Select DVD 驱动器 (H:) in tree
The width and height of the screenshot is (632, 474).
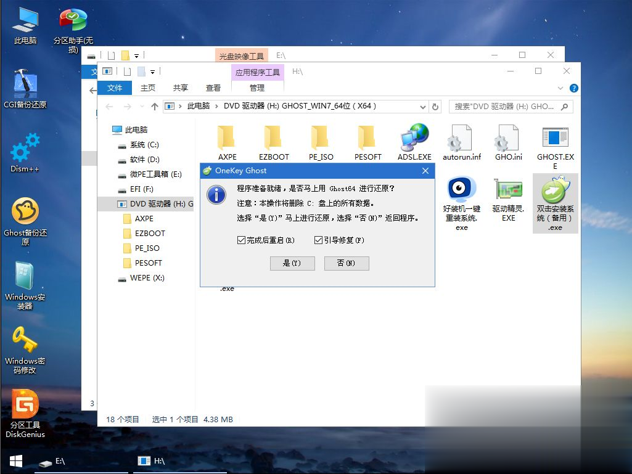tap(146, 204)
